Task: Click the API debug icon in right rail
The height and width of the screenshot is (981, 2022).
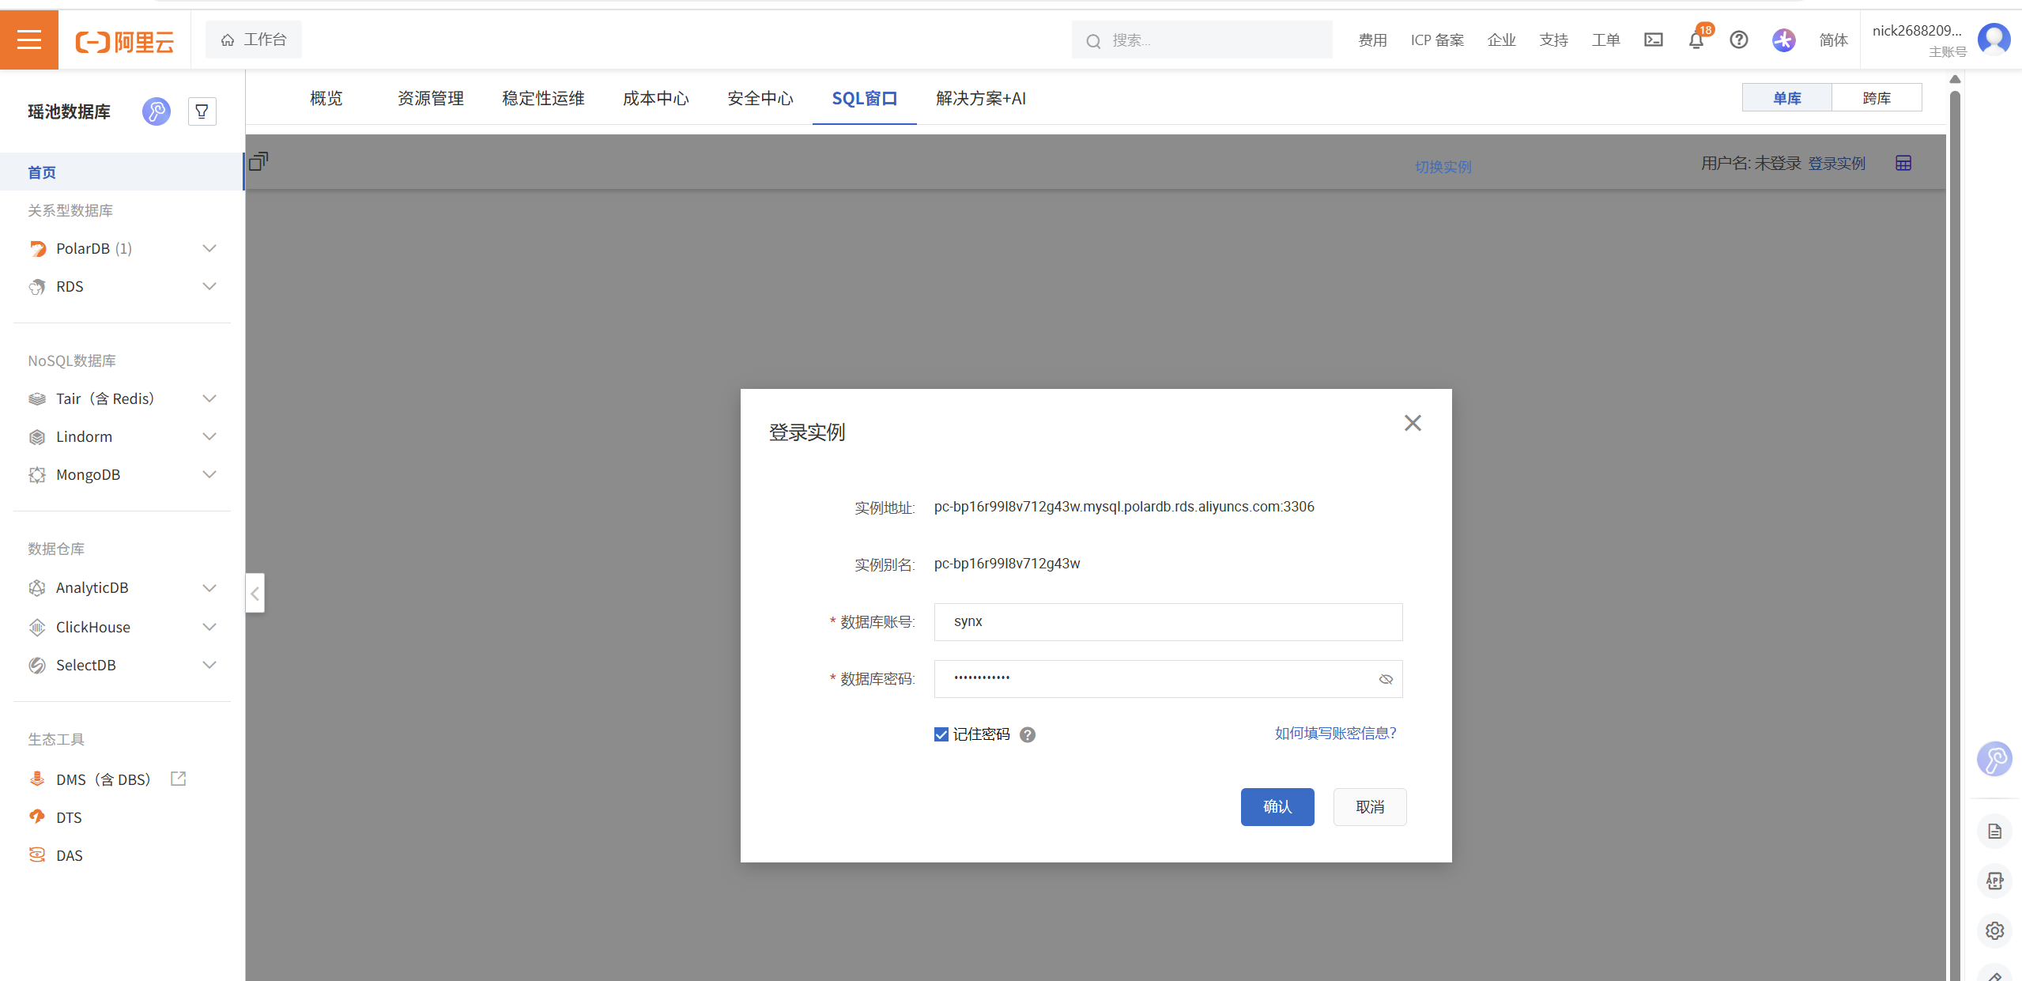Action: (x=1994, y=881)
